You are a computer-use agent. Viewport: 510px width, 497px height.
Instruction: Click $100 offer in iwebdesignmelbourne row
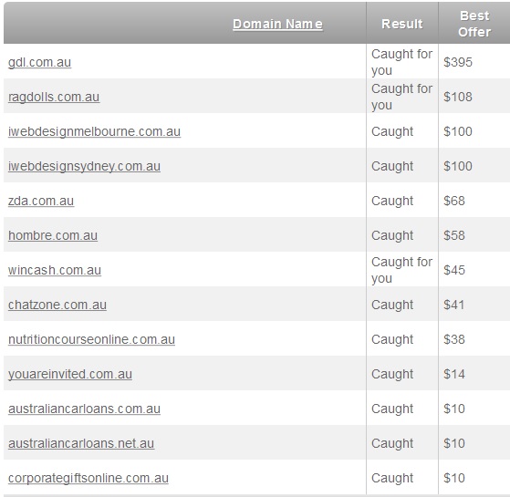click(458, 131)
